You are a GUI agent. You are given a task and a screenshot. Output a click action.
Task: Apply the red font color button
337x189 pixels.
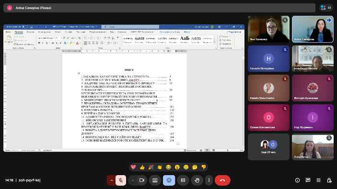point(77,43)
